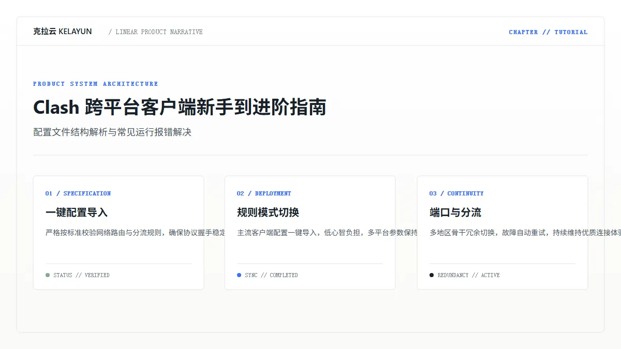Image resolution: width=621 pixels, height=349 pixels.
Task: Click the 03 / CONTINUITY label
Action: point(456,193)
